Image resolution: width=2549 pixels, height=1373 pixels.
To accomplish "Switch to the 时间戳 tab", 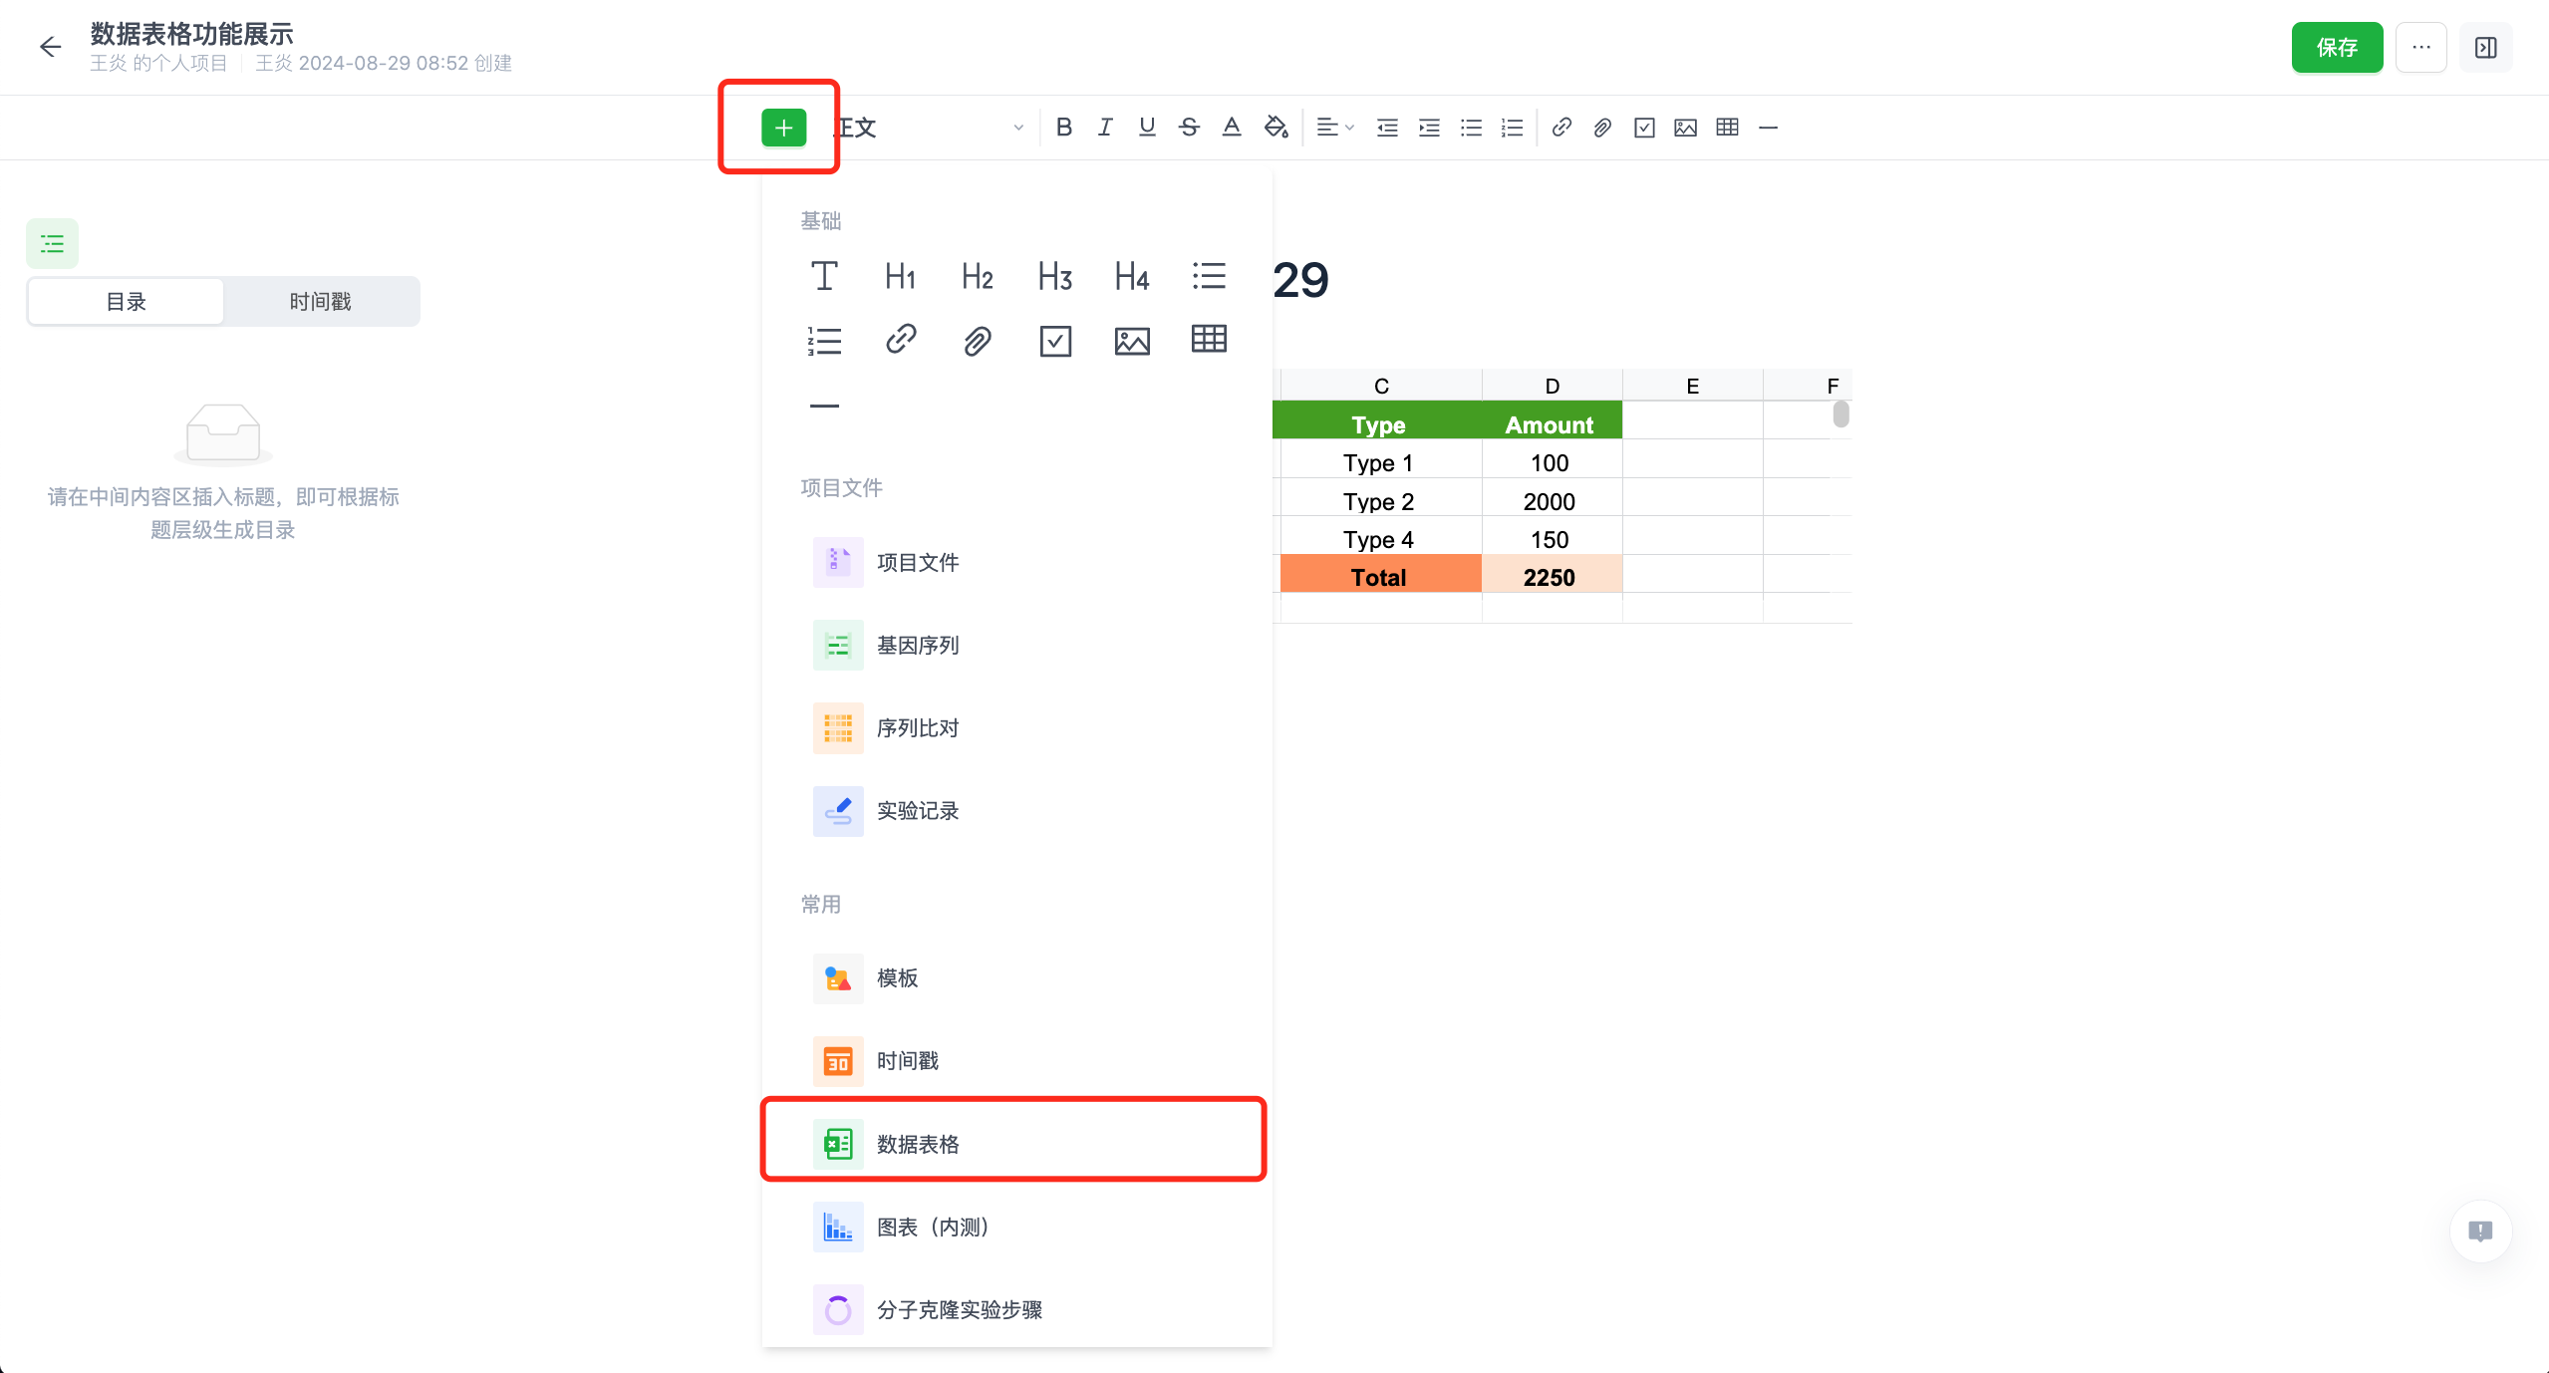I will tap(320, 302).
